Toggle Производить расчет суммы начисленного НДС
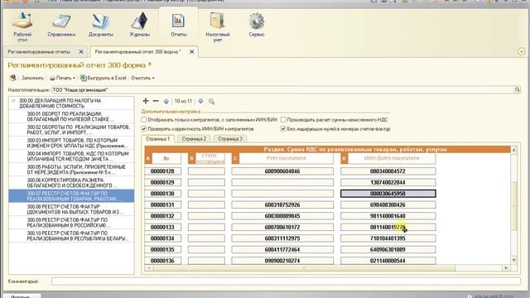This screenshot has height=298, width=530. coord(283,119)
